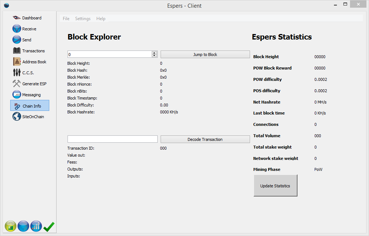Open the File menu
This screenshot has width=369, height=236.
(66, 18)
